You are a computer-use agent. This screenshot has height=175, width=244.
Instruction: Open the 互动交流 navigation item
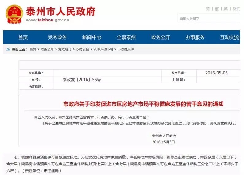[x=229, y=37]
